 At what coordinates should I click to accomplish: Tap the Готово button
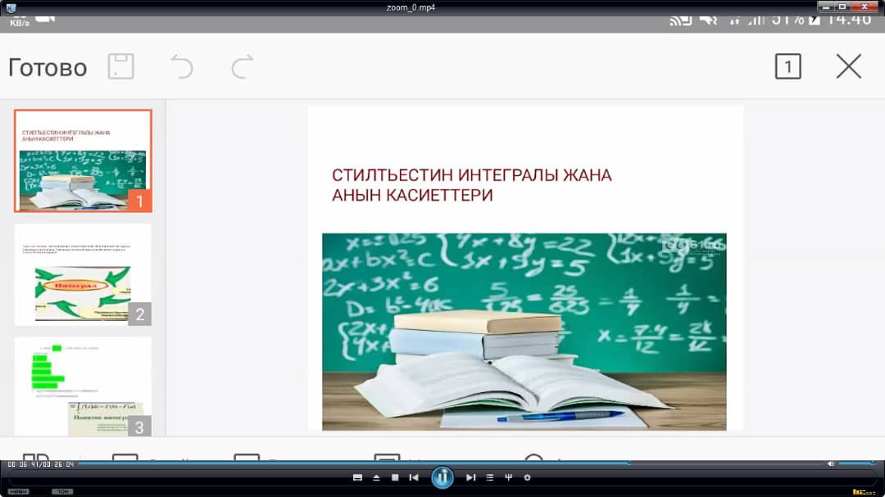point(48,67)
